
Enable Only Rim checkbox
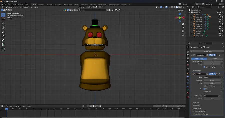pos(204,92)
